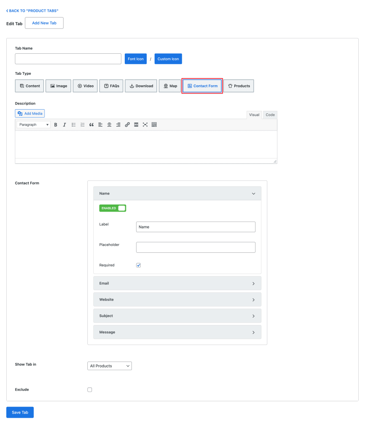Insert blockquote in description editor
Viewport: 365px width, 430px height.
pos(91,125)
